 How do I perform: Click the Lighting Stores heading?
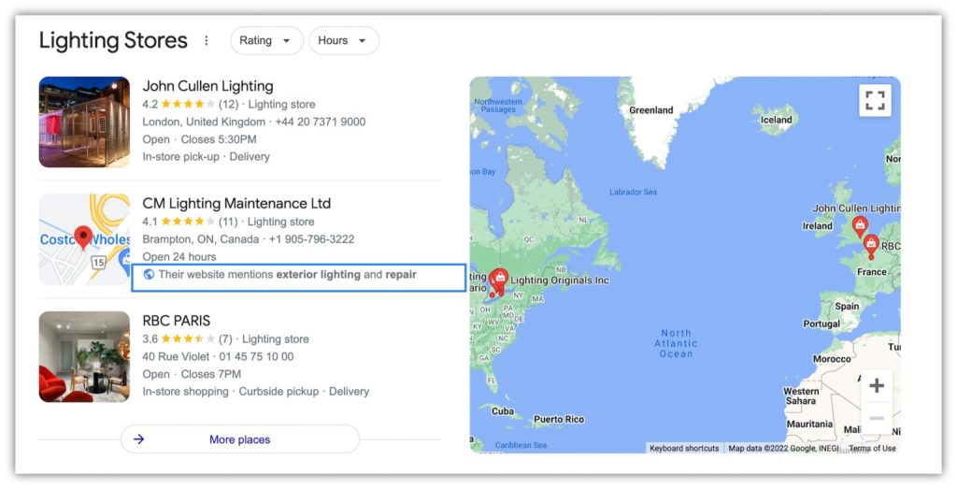(x=113, y=40)
